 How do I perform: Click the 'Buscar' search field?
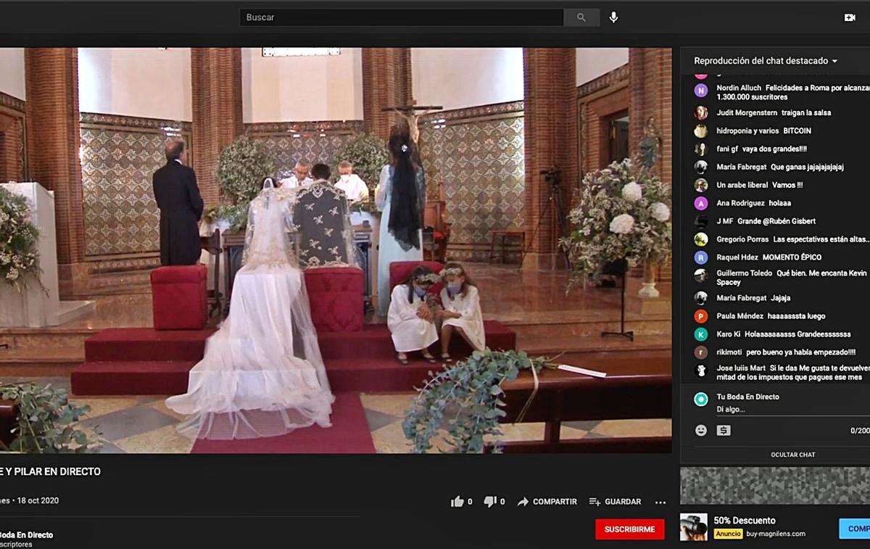pyautogui.click(x=402, y=17)
